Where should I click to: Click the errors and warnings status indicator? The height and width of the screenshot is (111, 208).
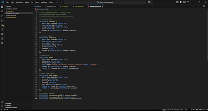[x=7, y=110]
